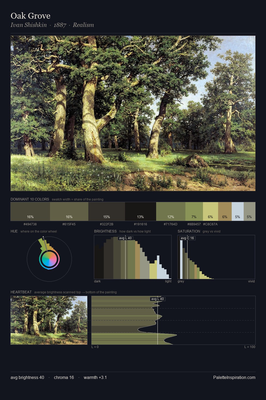Click the Heartbeat brightness curve chart

coord(173,320)
